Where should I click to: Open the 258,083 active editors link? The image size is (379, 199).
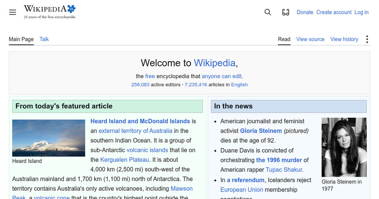140,84
